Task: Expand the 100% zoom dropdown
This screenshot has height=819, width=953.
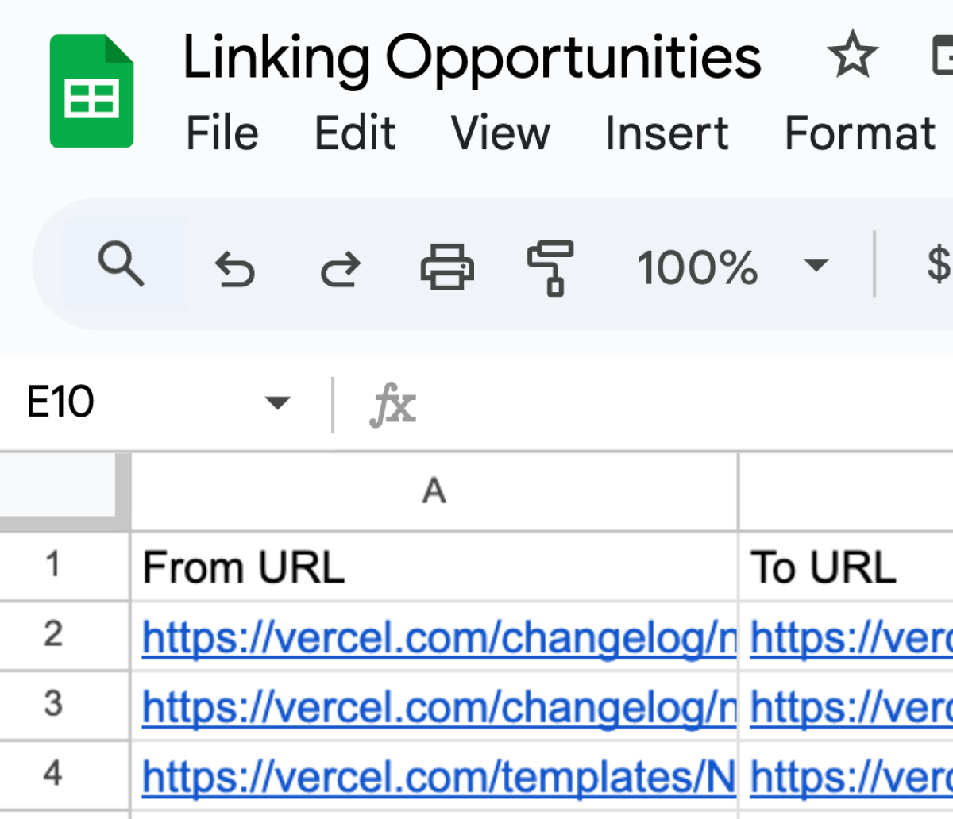Action: click(x=816, y=265)
